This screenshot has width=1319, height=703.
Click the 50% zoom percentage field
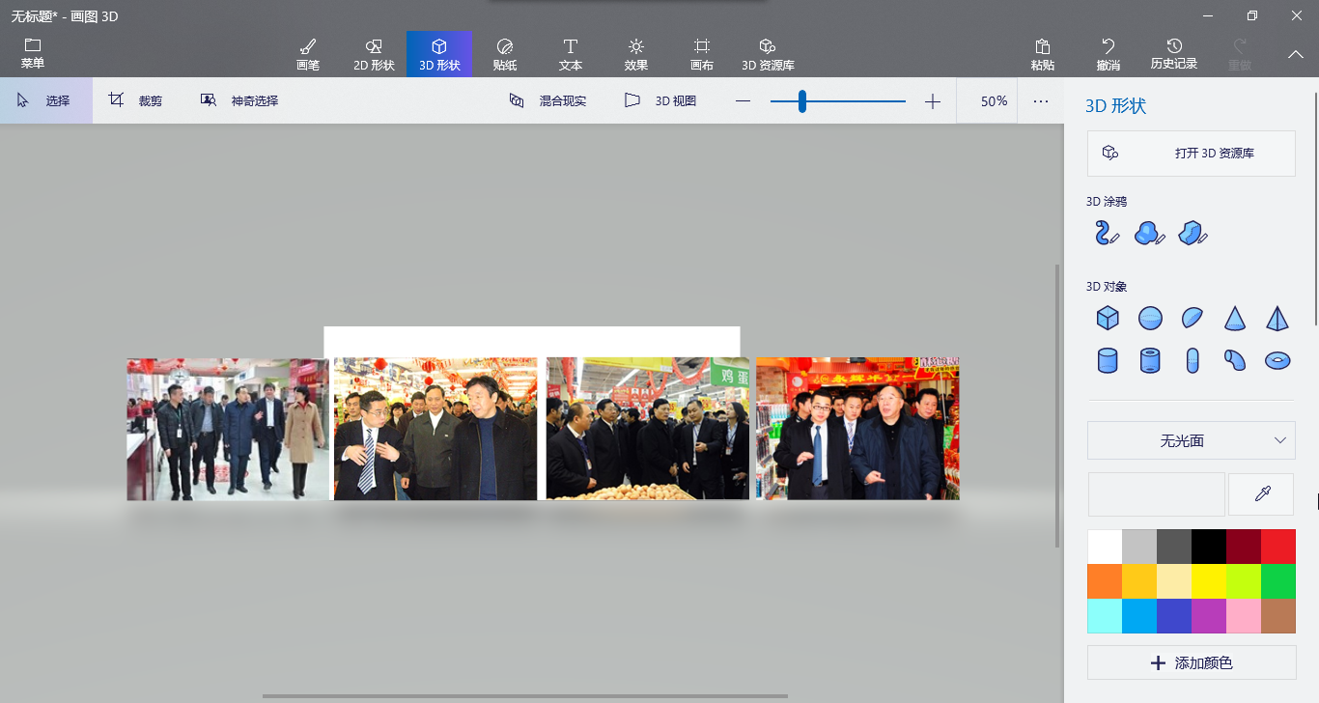tap(987, 101)
